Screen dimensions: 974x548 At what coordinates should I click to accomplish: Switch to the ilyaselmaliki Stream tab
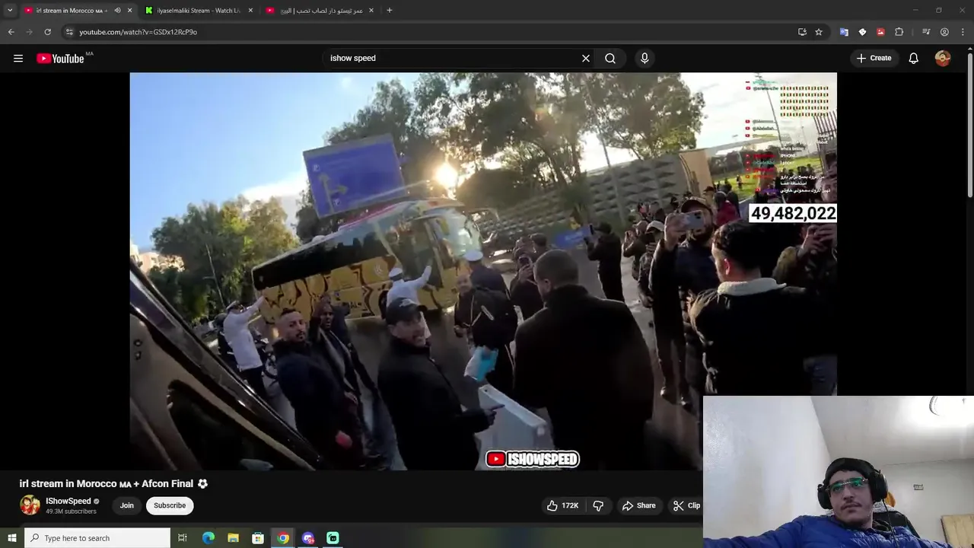[x=193, y=11]
